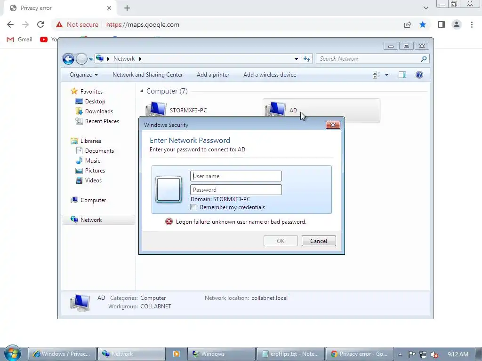The image size is (482, 361).
Task: Open the Music library
Action: (88, 161)
